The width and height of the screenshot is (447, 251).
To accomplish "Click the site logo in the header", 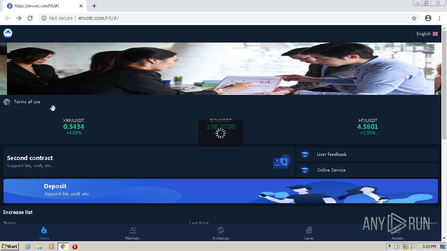I will pyautogui.click(x=8, y=33).
